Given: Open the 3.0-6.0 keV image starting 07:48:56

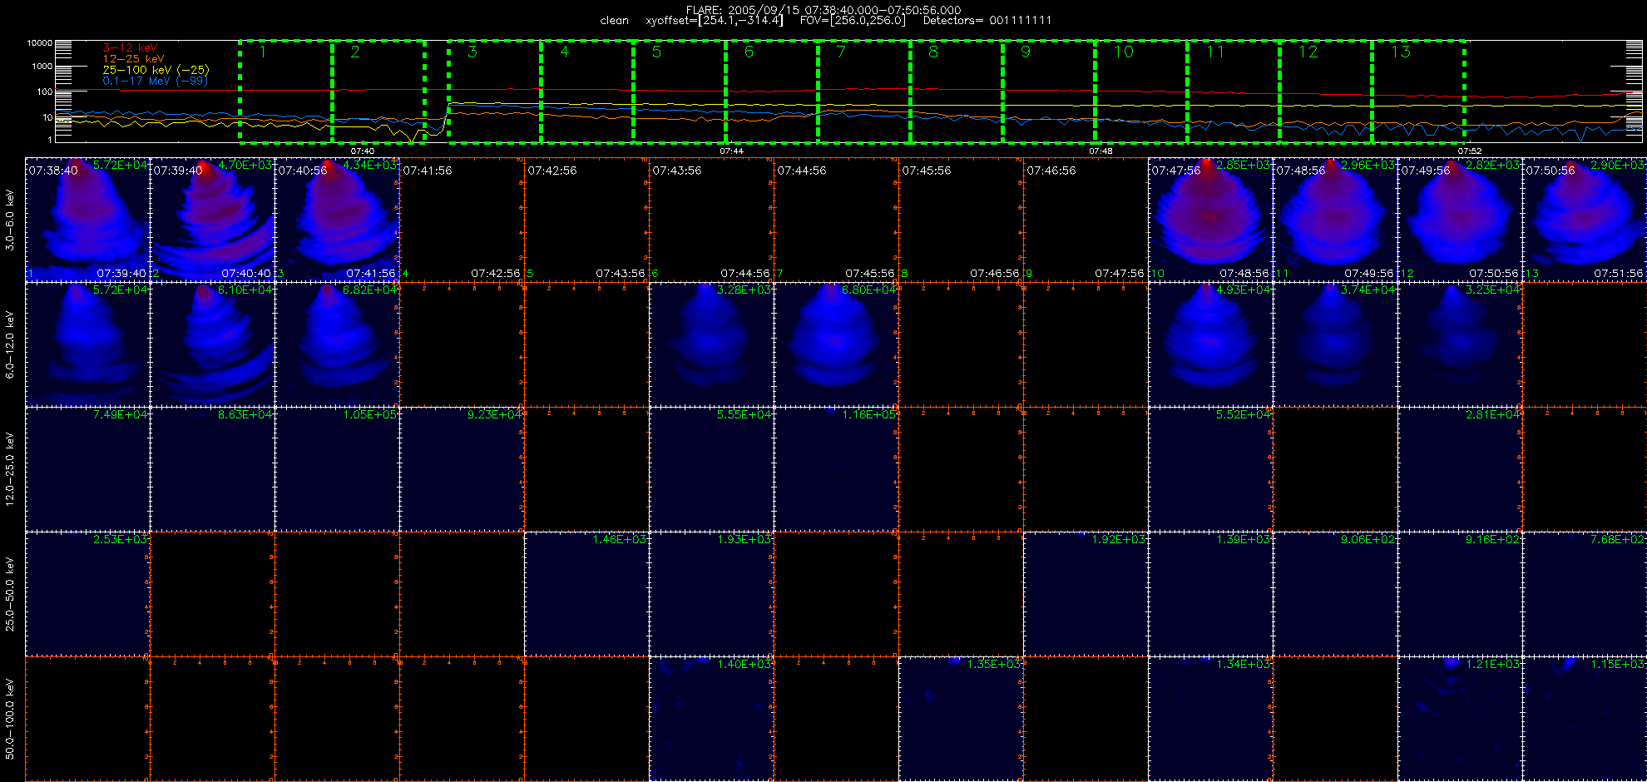Looking at the screenshot, I should tap(1335, 220).
